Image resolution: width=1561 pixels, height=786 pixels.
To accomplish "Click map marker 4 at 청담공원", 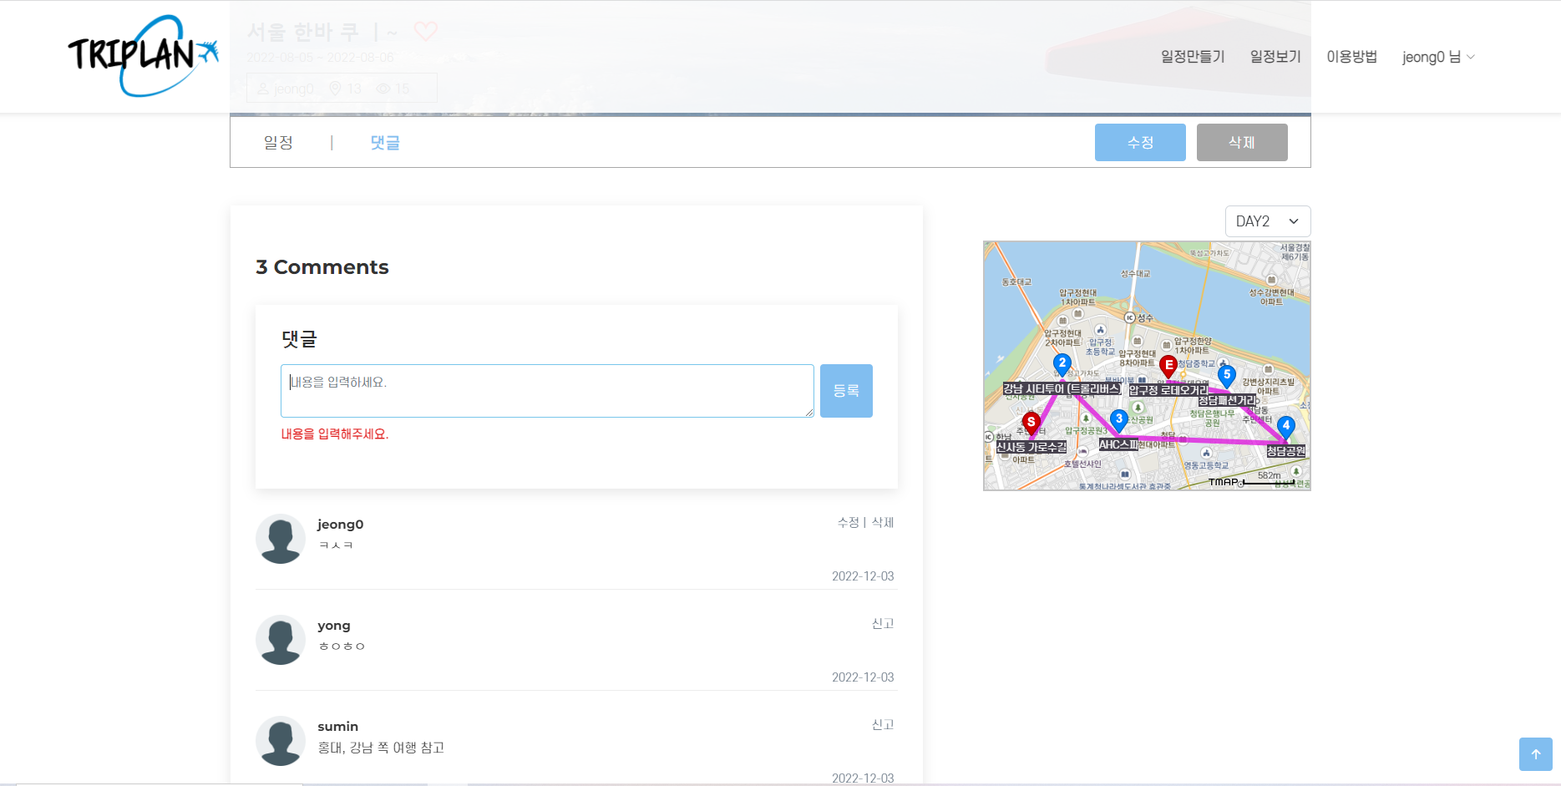I will pos(1286,428).
